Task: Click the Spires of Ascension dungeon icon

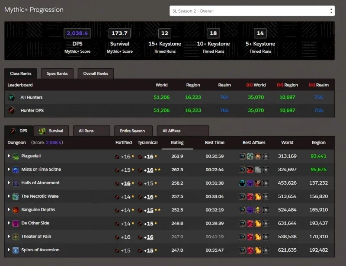Action: 16,250
